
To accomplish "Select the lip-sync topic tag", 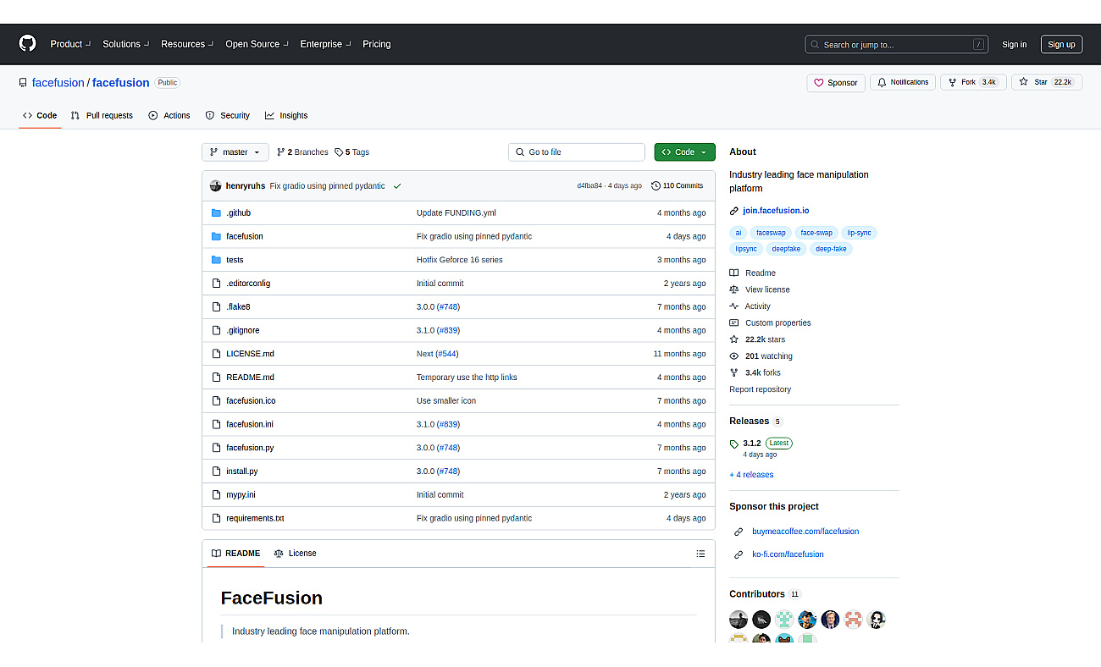I will point(859,233).
